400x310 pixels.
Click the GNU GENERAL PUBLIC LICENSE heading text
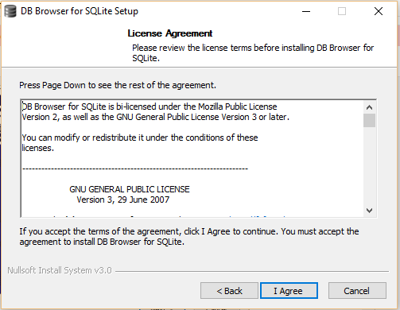point(130,189)
